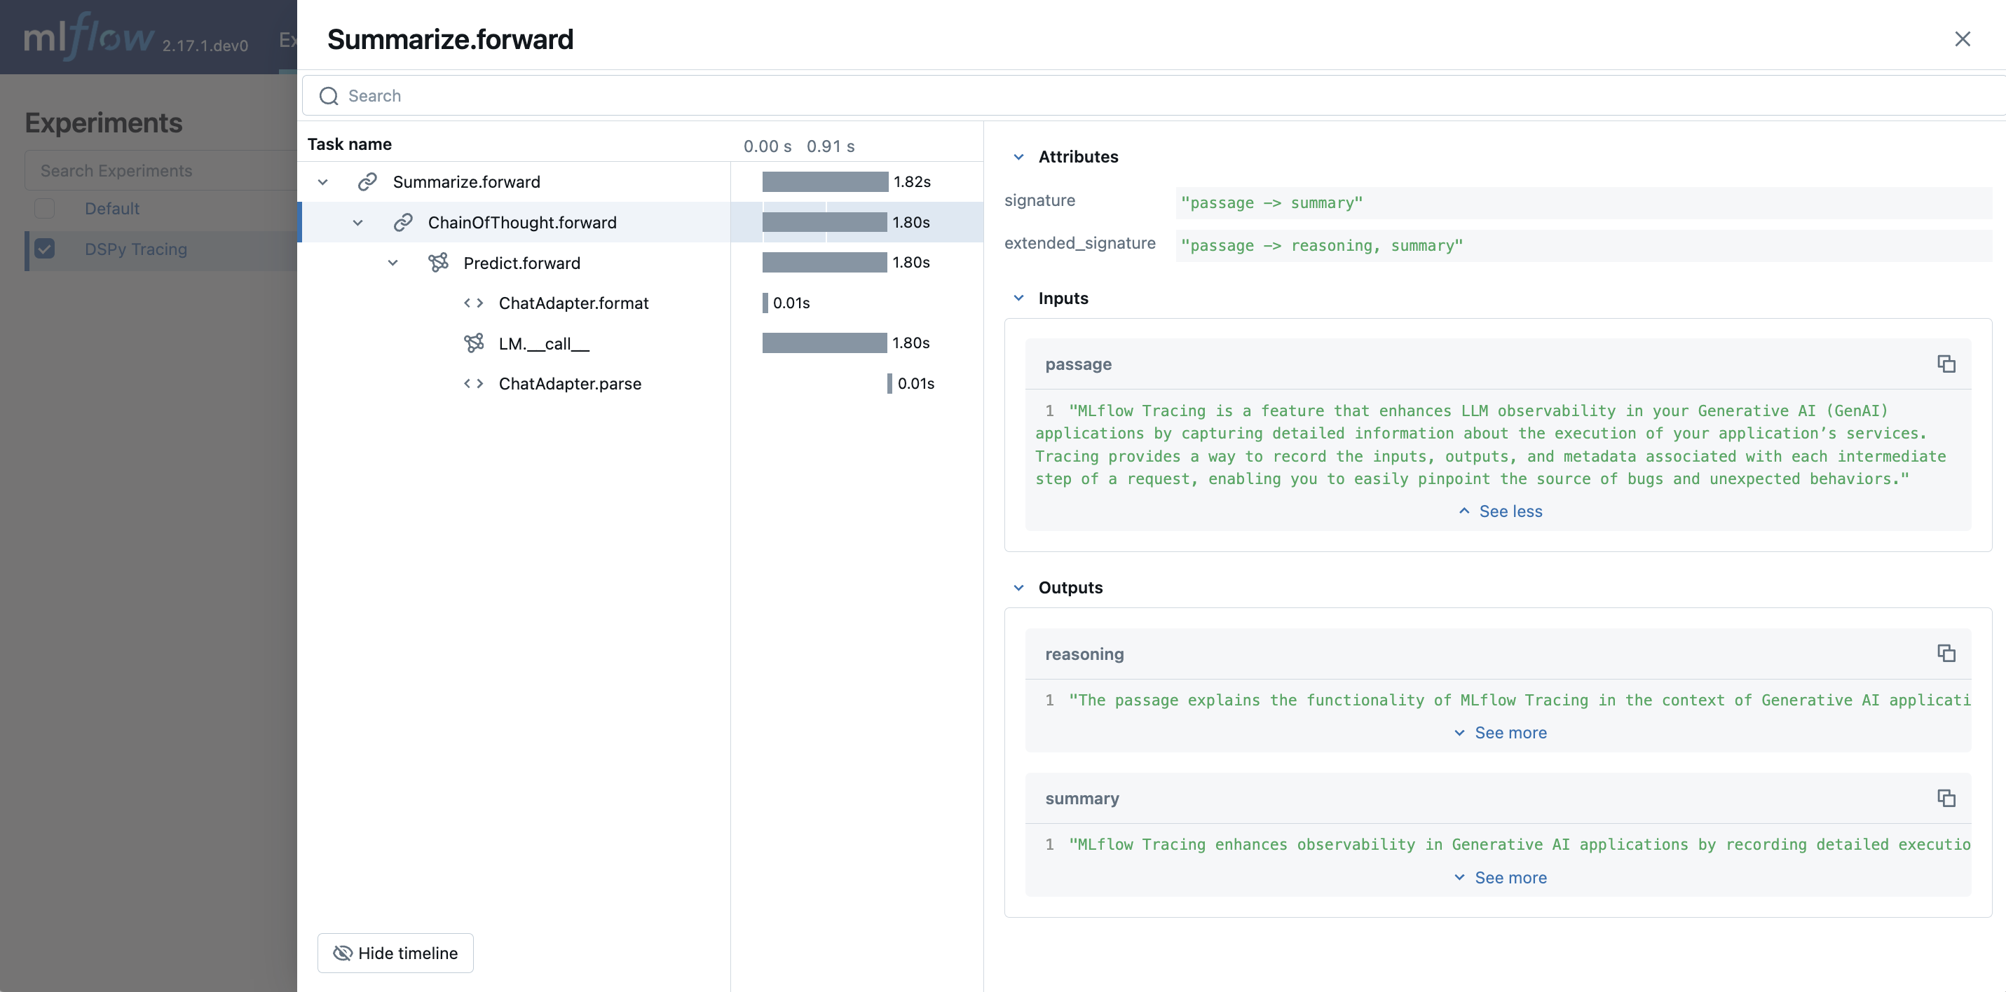Click the 0.91 s timeline scale label
The width and height of the screenshot is (2006, 992).
[830, 146]
